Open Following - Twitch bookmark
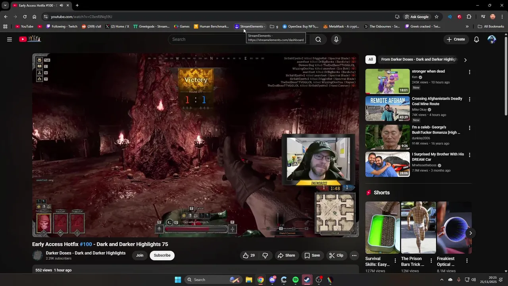Viewport: 508px width, 286px height. coord(62,27)
